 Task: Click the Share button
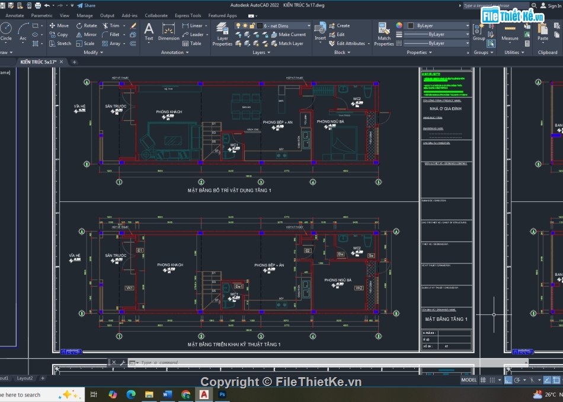point(86,5)
